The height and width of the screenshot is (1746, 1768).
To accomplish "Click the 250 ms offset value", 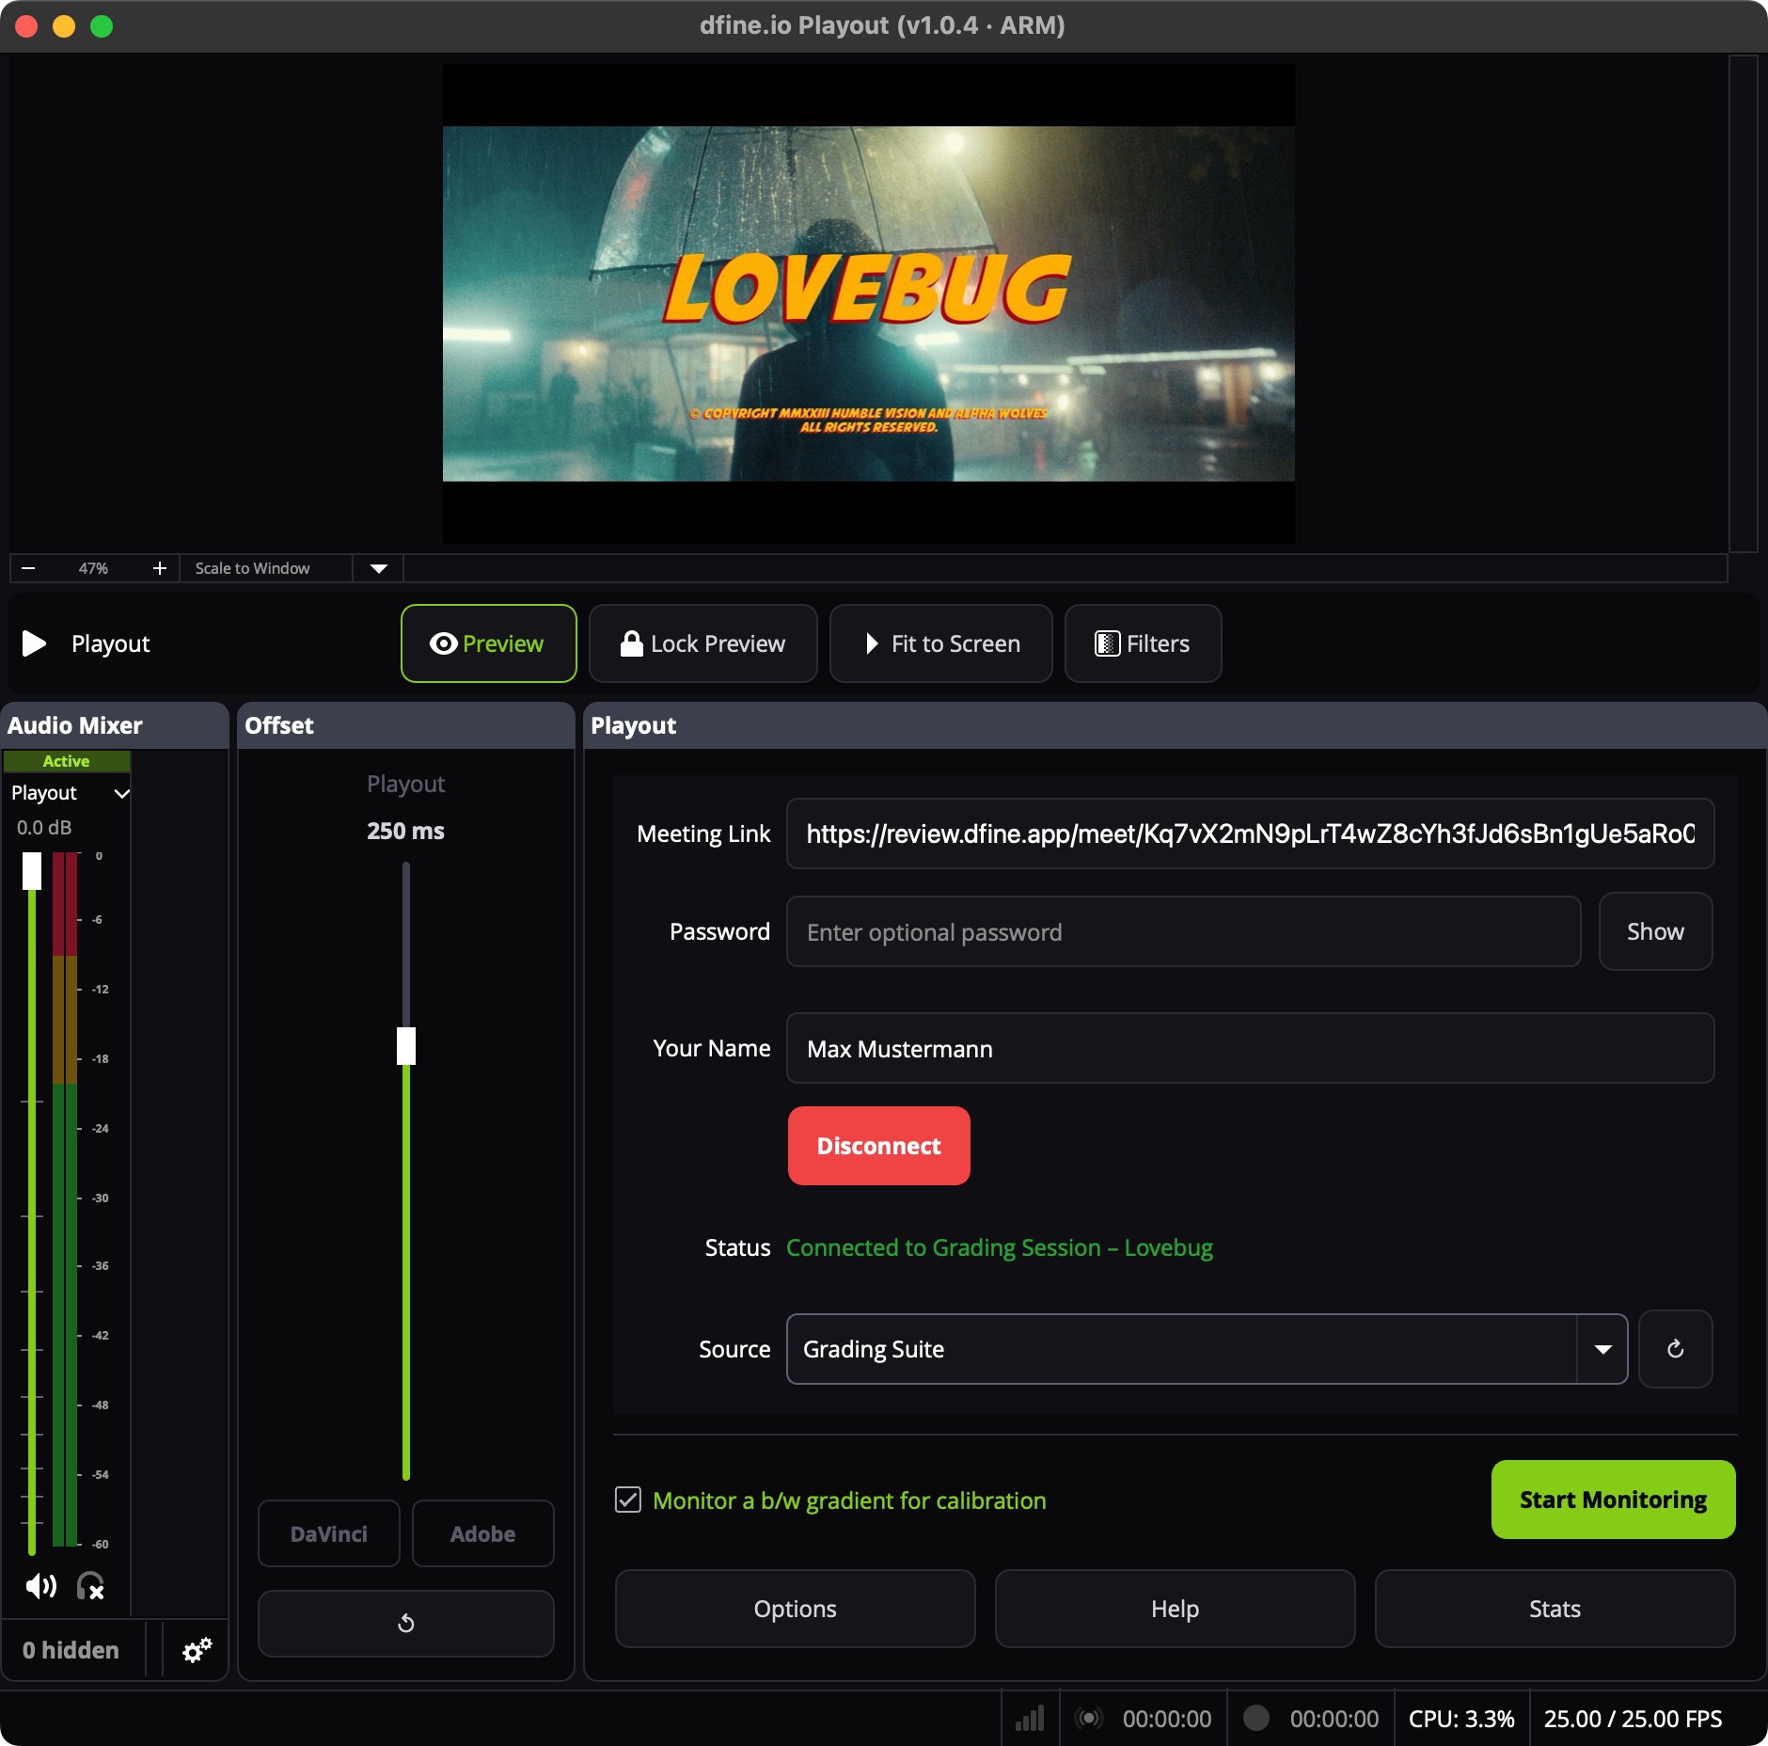I will pyautogui.click(x=405, y=831).
